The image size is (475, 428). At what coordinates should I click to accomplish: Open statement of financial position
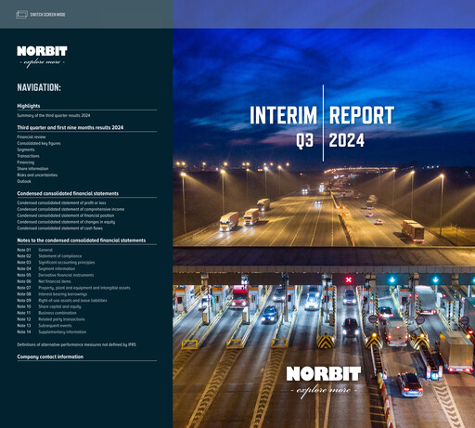point(66,215)
